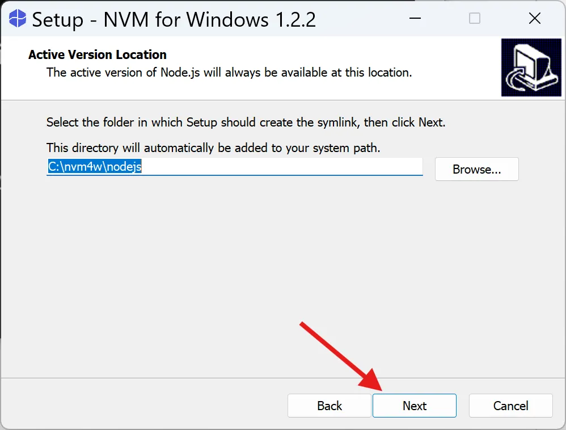Click 'The active version of Node.js' description
566x430 pixels.
123,73
